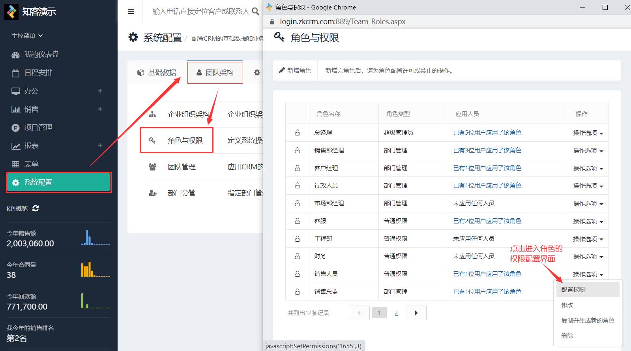The height and width of the screenshot is (351, 631).
Task: Click the 新增角色 button
Action: (x=295, y=71)
